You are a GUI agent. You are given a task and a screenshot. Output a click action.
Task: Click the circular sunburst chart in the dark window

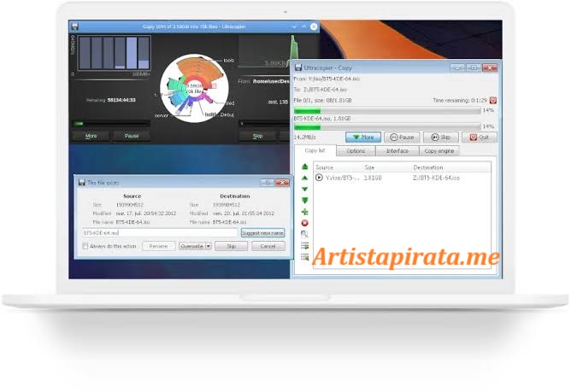(194, 88)
